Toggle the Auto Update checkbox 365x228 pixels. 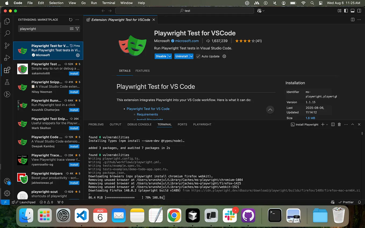pyautogui.click(x=198, y=56)
